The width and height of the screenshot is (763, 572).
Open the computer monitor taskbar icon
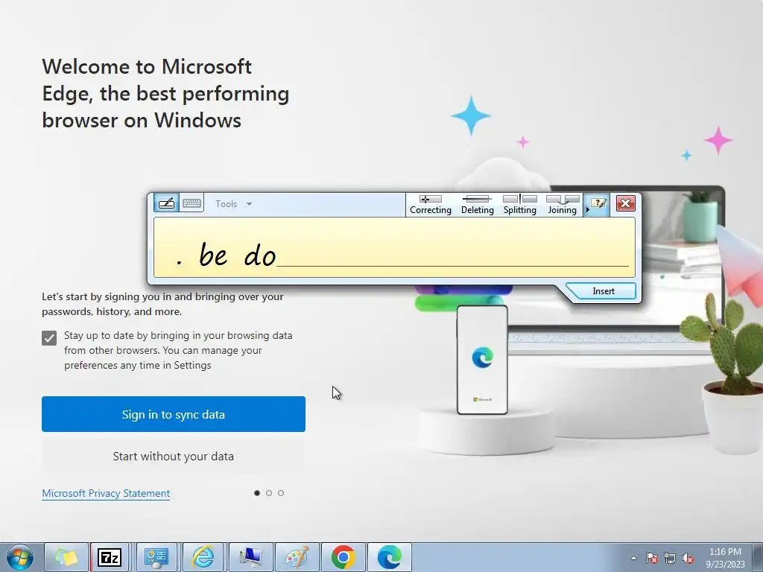pos(249,557)
